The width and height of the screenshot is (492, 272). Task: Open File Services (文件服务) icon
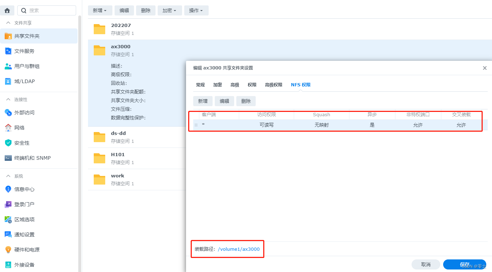8,51
